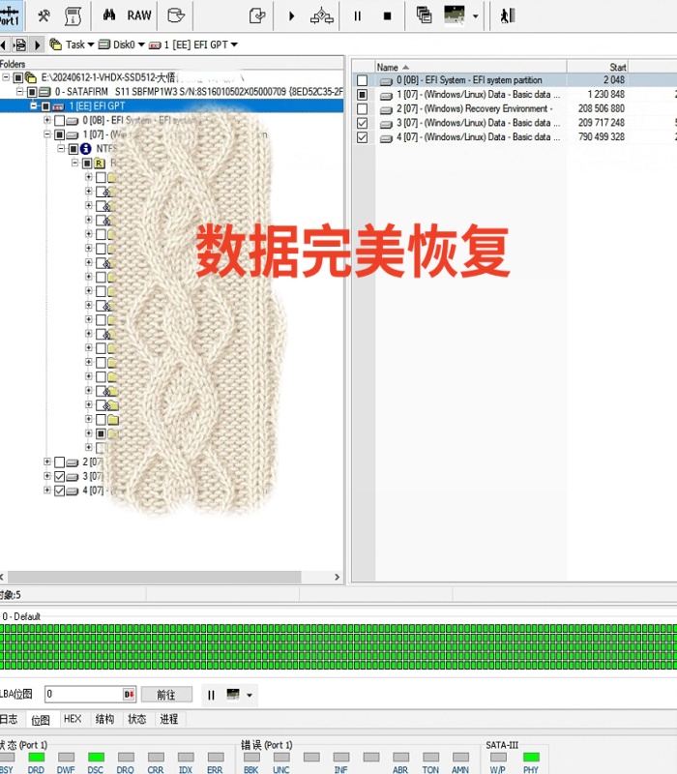Screen dimensions: 677x774
Task: Open the dropdown arrow beside the top toolbar map icon
Action: (475, 16)
